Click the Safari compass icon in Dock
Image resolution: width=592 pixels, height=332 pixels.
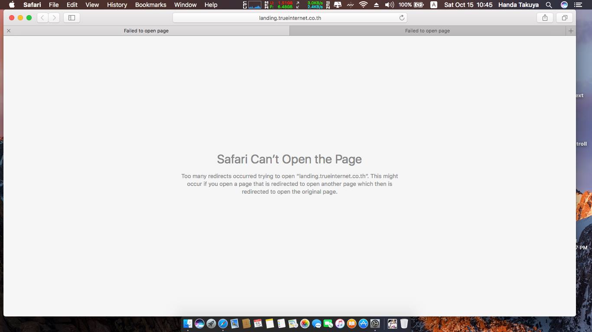(223, 323)
